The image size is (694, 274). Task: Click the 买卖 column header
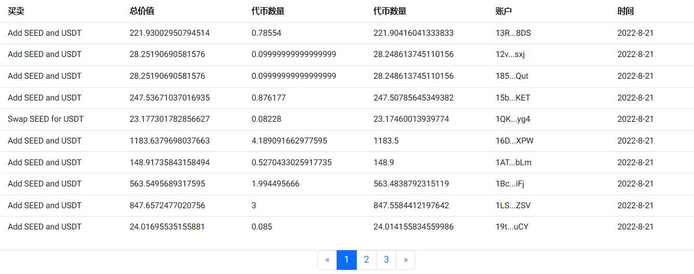pyautogui.click(x=16, y=11)
